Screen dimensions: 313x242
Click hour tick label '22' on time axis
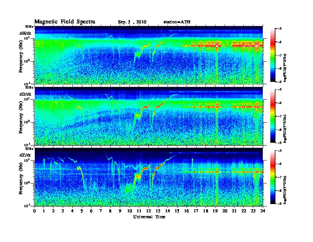(244, 211)
